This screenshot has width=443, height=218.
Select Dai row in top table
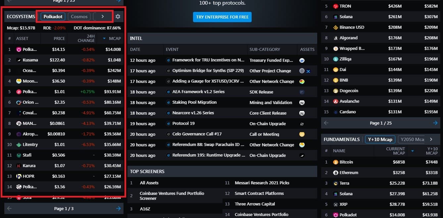point(381,70)
